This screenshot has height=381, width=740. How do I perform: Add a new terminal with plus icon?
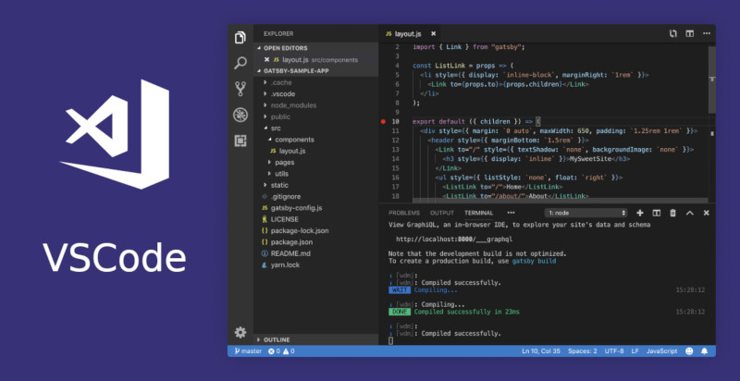click(x=640, y=213)
